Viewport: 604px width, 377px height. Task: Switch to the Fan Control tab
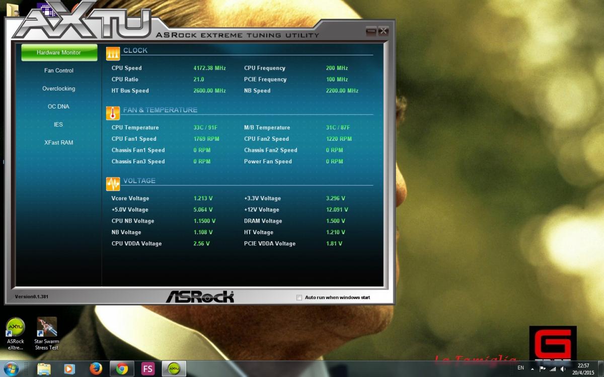[x=59, y=70]
